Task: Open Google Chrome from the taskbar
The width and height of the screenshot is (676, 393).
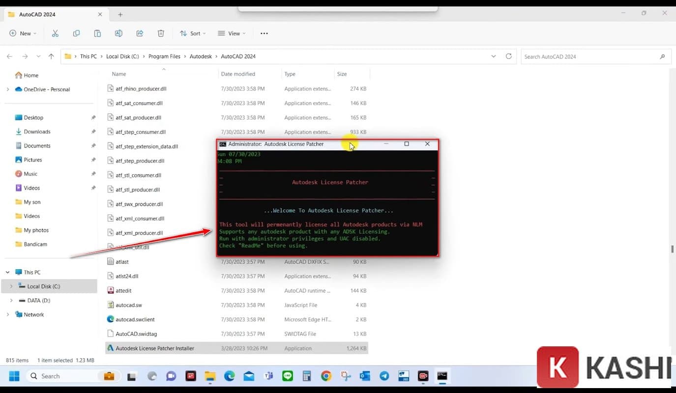Action: click(x=326, y=376)
